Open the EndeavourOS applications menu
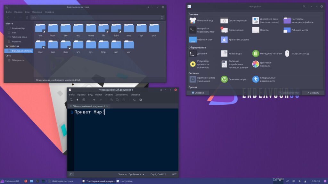The width and height of the screenshot is (328, 184). coord(10,181)
